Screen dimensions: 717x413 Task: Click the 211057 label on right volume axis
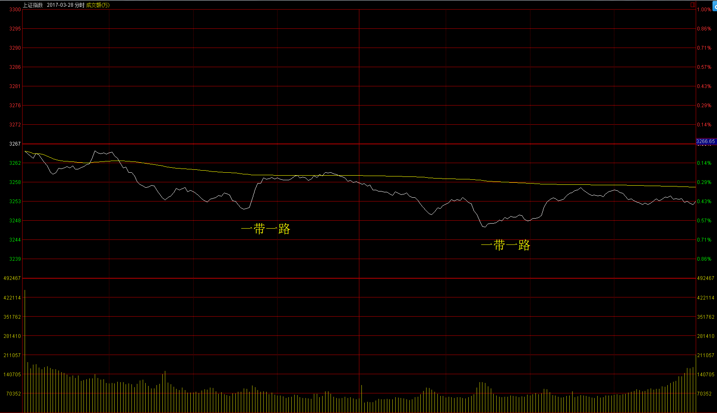coord(705,355)
